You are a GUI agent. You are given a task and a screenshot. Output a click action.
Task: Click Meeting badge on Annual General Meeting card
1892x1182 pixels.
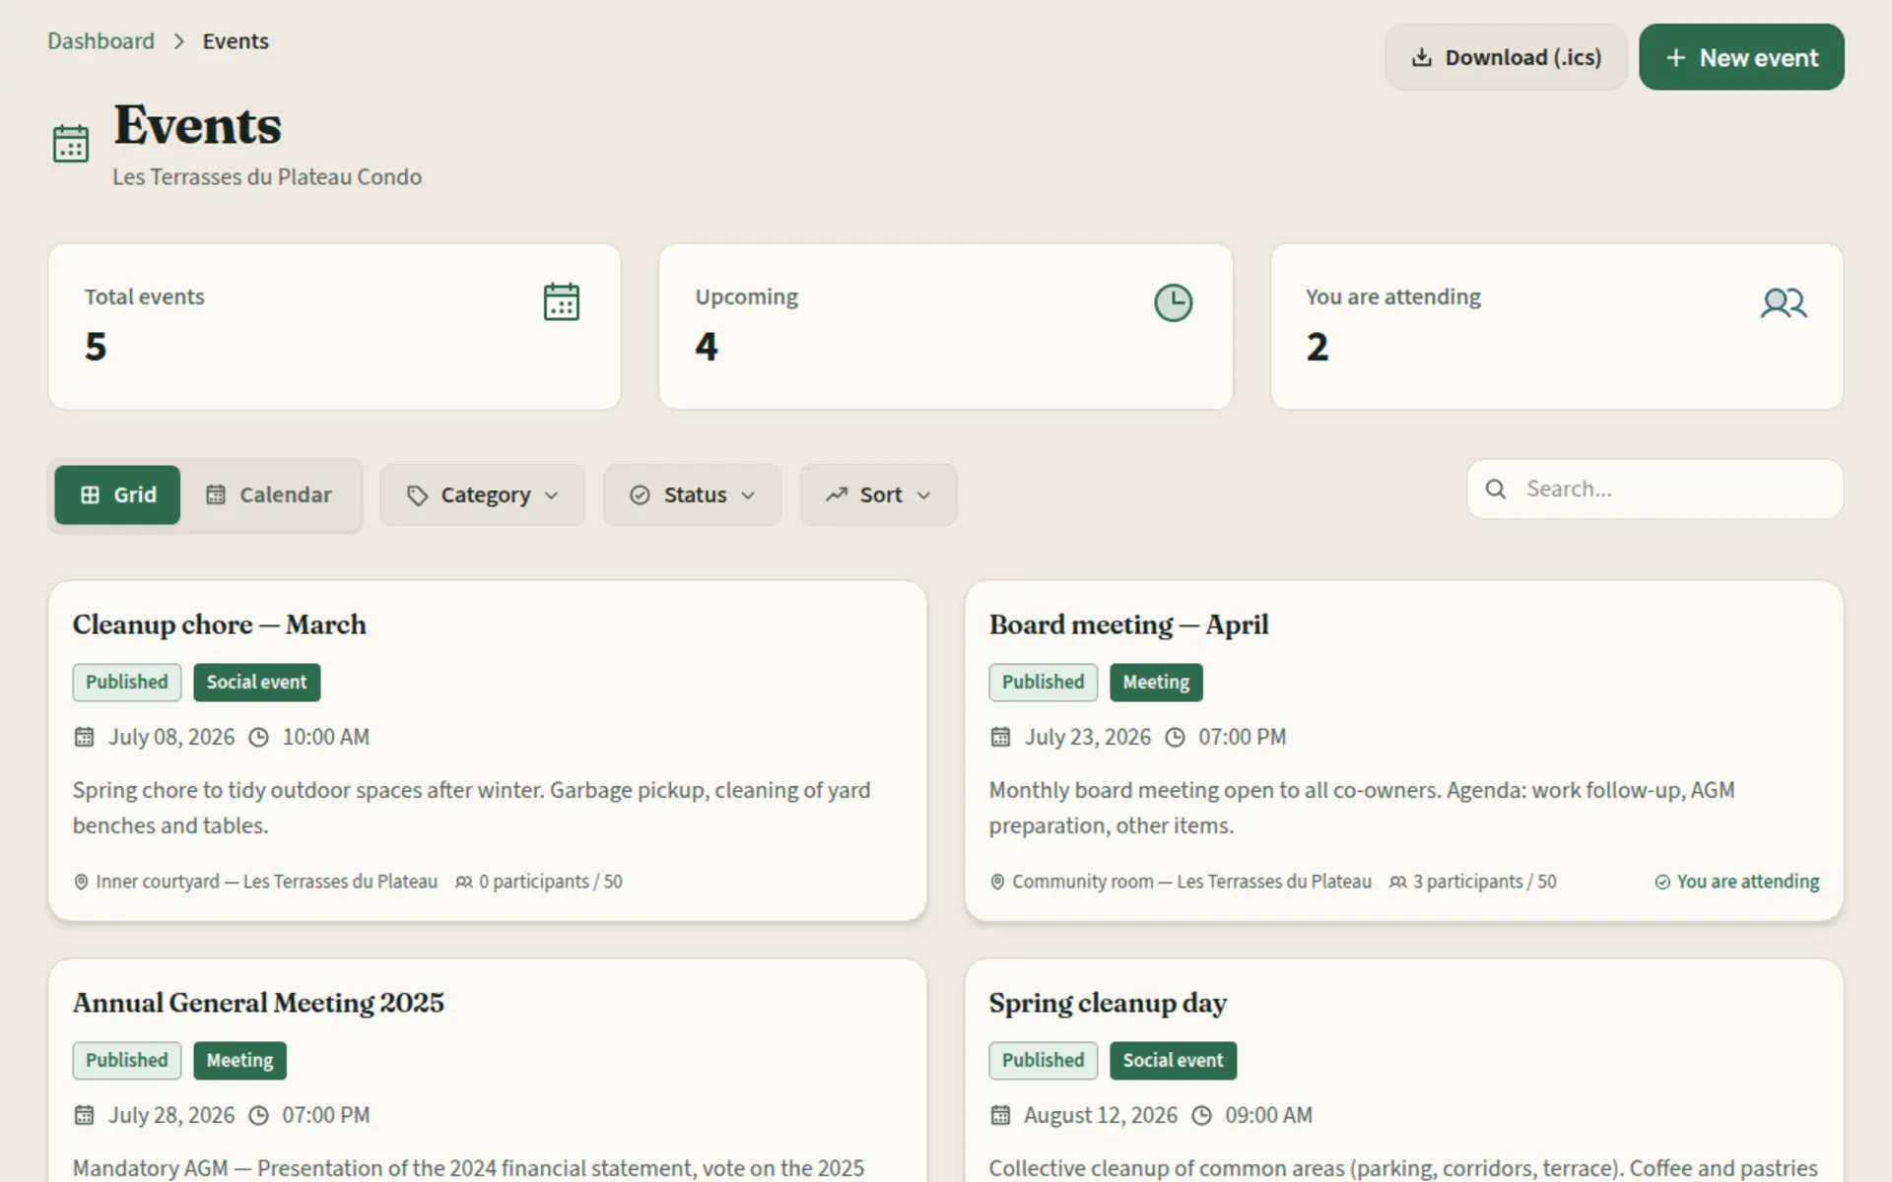[x=240, y=1061]
